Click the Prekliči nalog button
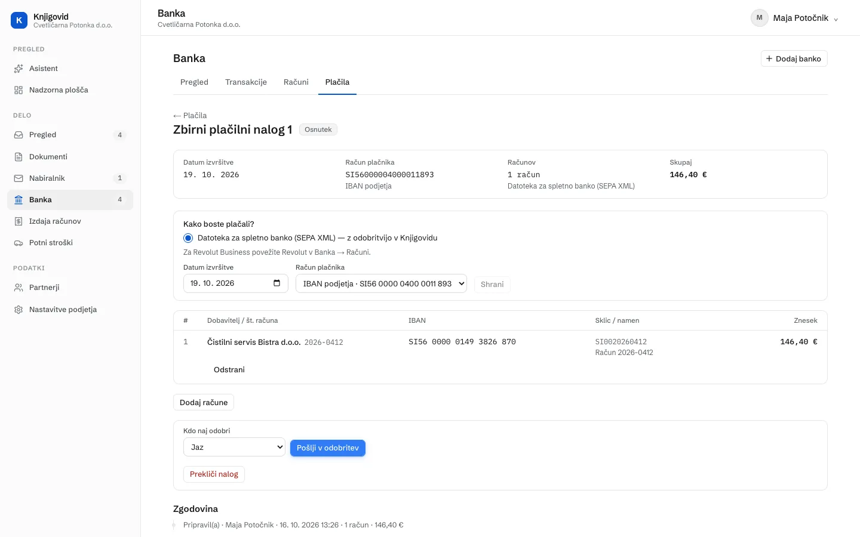Screen dimensions: 860x537 click(214, 474)
